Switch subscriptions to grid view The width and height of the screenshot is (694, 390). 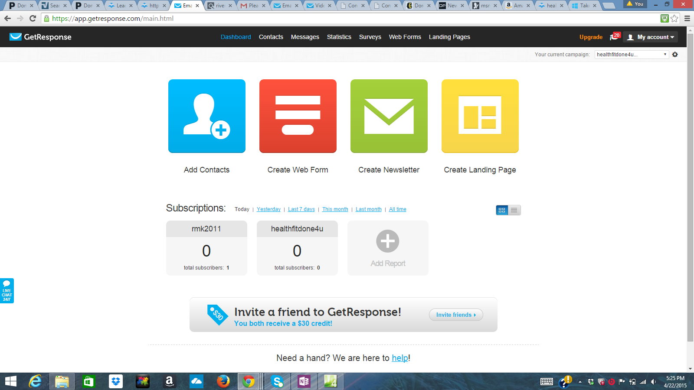(x=502, y=210)
